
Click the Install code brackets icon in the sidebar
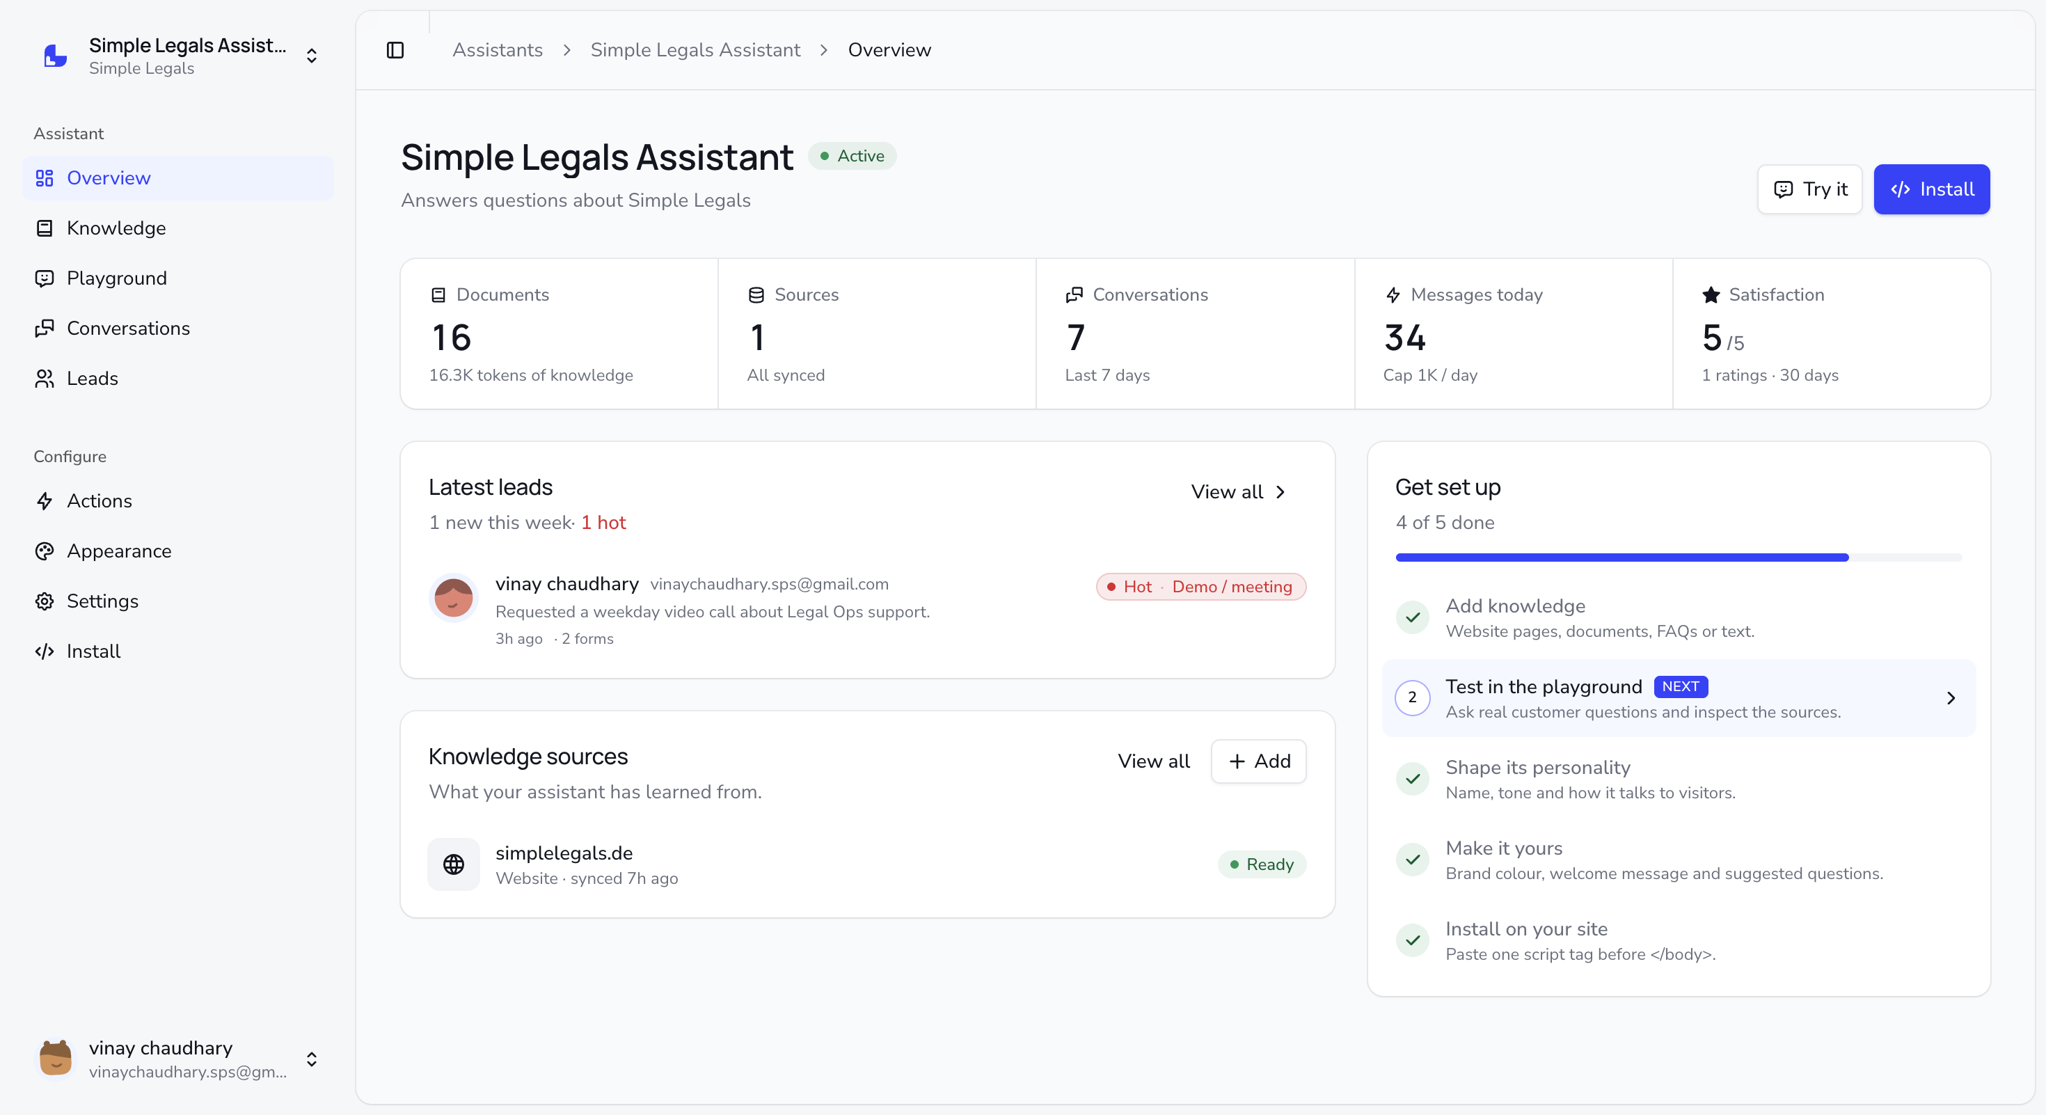click(45, 651)
